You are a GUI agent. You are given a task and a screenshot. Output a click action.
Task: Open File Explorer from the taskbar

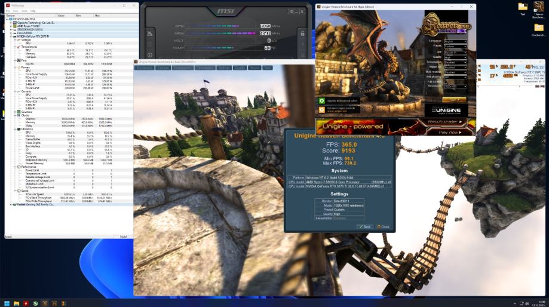click(16, 303)
